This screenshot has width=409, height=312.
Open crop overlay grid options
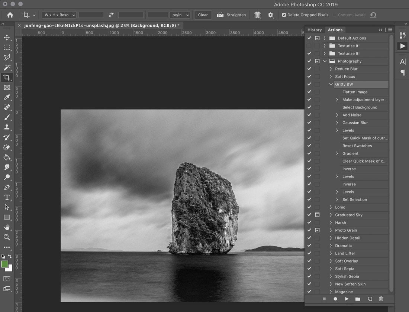[257, 15]
